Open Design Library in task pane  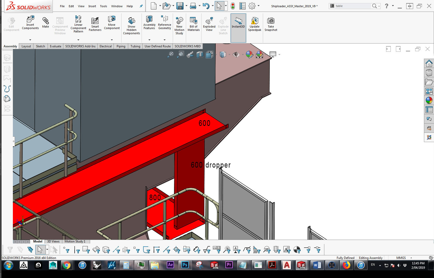(429, 73)
